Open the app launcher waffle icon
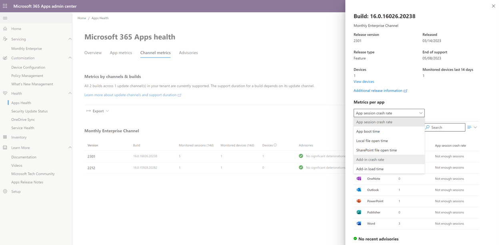This screenshot has width=499, height=245. point(5,6)
